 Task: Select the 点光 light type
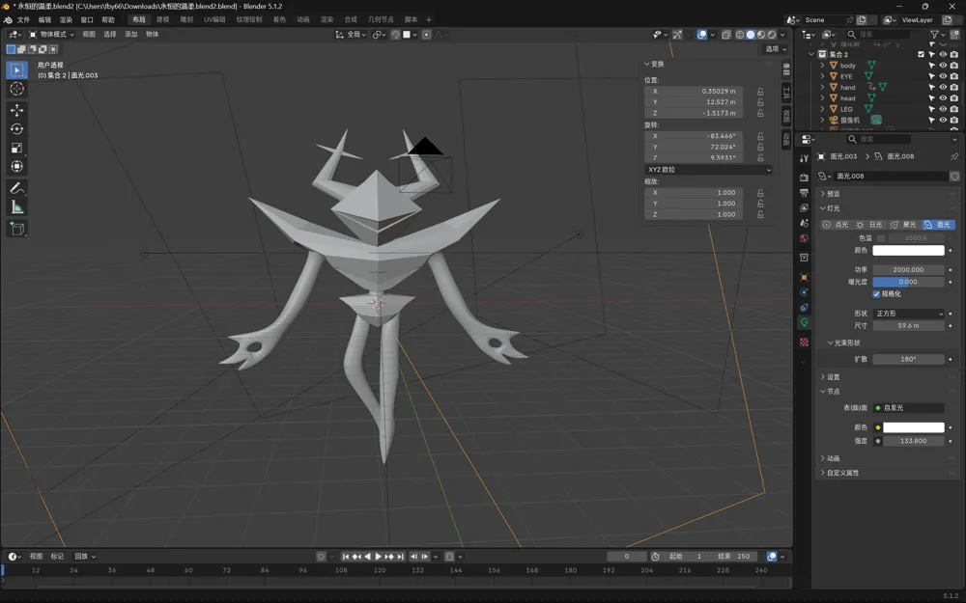(837, 225)
